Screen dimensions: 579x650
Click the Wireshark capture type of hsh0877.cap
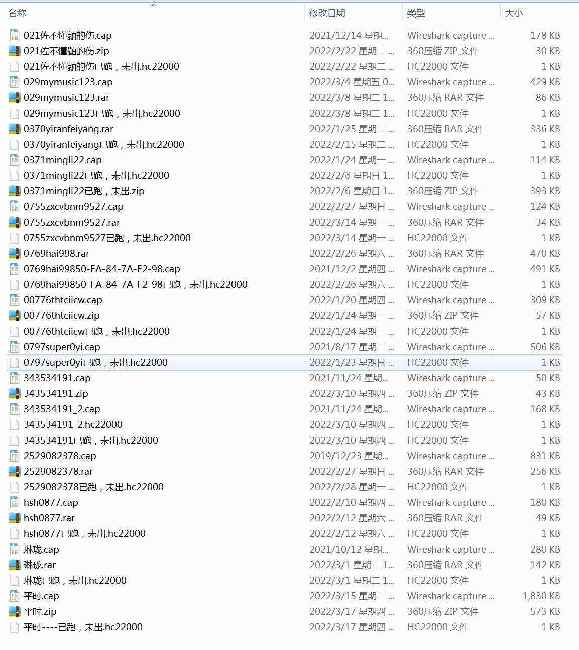(450, 502)
